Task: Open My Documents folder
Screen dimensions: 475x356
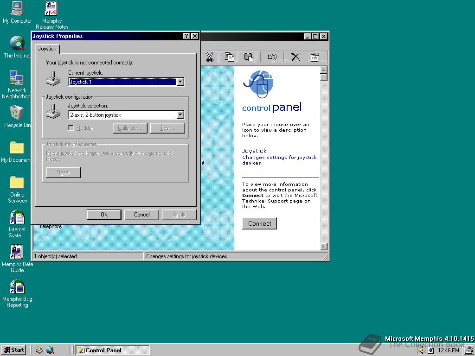Action: point(16,152)
